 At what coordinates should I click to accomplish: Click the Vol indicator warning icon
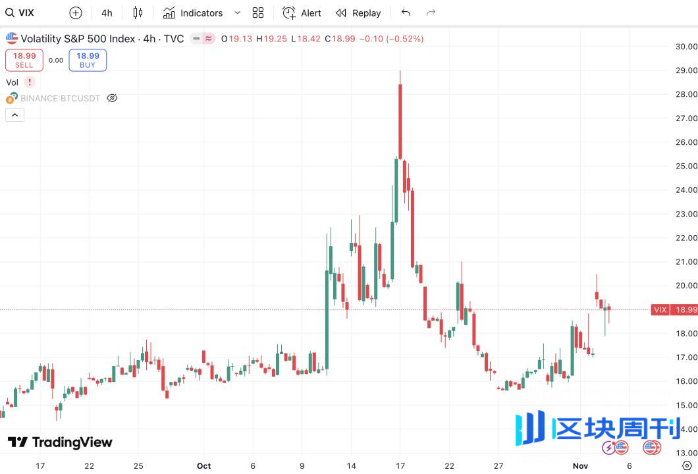[x=30, y=82]
